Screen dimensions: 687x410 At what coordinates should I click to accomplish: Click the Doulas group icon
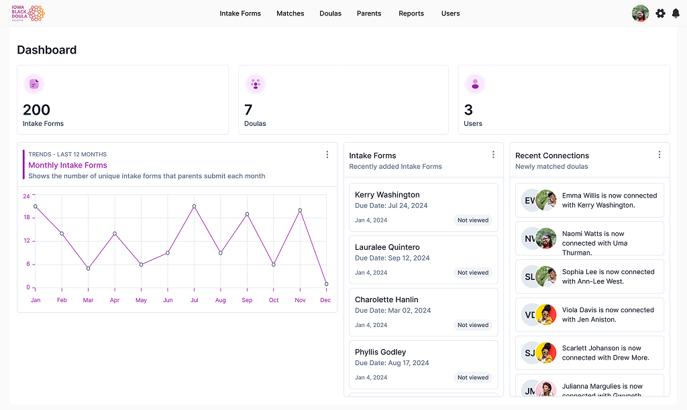click(x=255, y=84)
